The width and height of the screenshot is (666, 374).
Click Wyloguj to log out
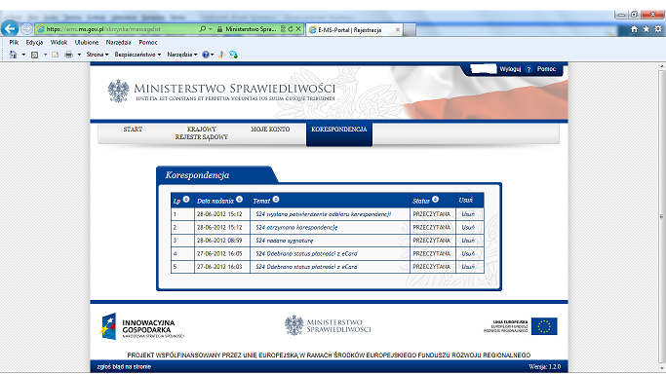[x=510, y=69]
